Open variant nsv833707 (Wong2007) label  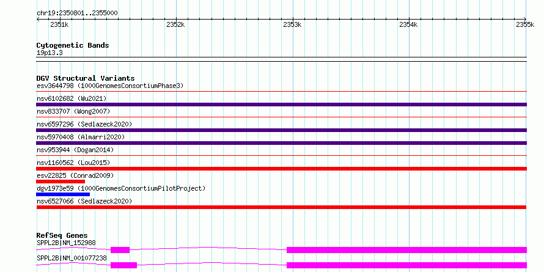click(x=73, y=111)
